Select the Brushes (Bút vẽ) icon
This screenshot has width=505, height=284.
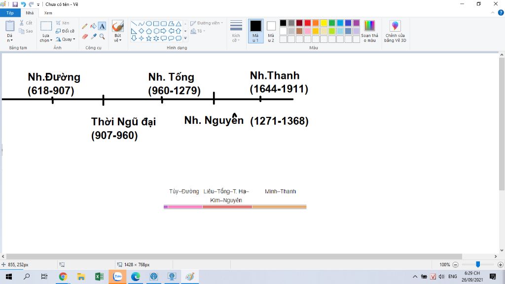[118, 26]
